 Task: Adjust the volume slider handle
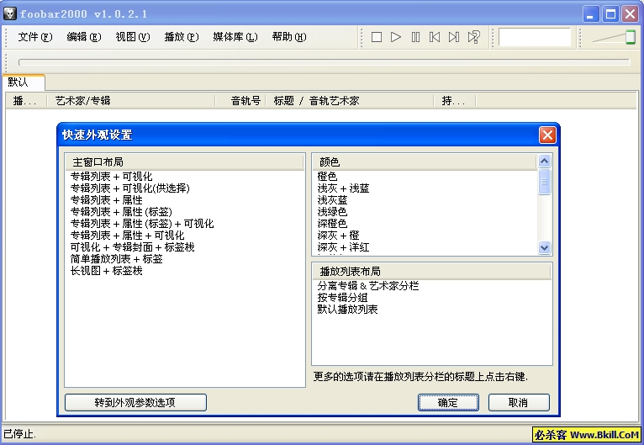[630, 37]
